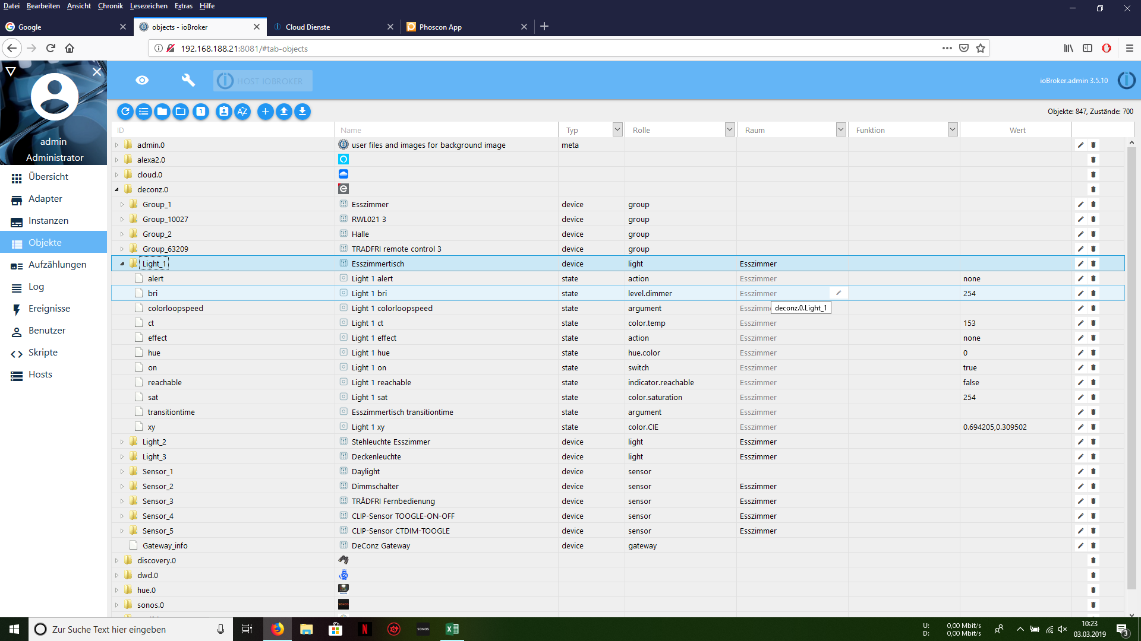Click the xy value 0.694205,0.309502
This screenshot has height=641, width=1141.
[x=995, y=427]
